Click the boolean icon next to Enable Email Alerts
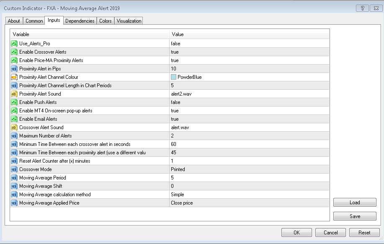 click(x=14, y=119)
